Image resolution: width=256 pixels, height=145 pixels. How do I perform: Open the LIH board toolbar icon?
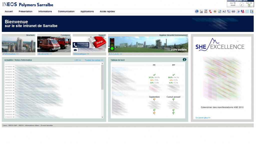(206, 11)
